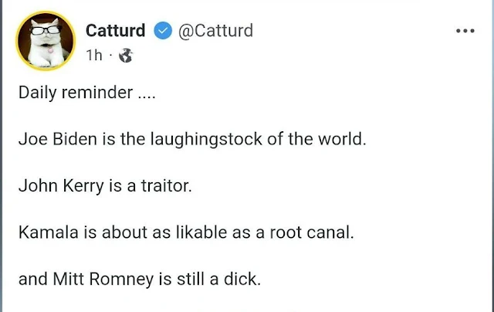
Task: Click the 1h post timestamp
Action: pyautogui.click(x=94, y=56)
